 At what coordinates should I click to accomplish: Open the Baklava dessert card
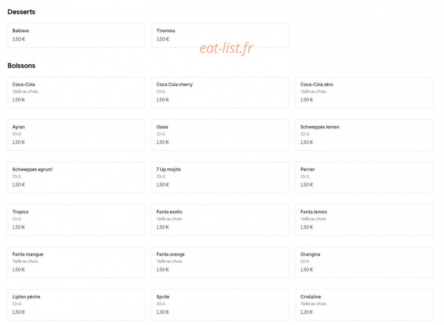pos(76,35)
